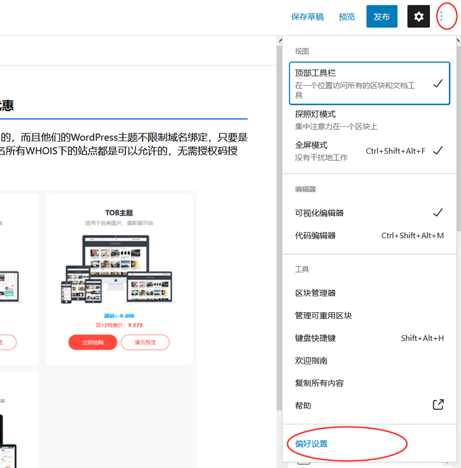Open the settings gear panel
Image resolution: width=461 pixels, height=468 pixels.
tap(418, 17)
